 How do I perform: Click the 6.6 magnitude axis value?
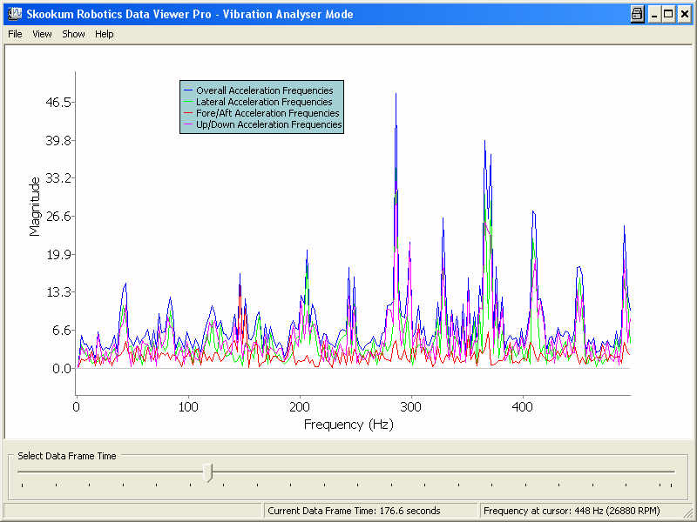tap(62, 331)
